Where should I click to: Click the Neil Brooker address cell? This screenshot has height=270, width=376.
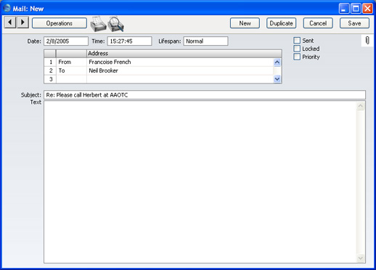180,70
